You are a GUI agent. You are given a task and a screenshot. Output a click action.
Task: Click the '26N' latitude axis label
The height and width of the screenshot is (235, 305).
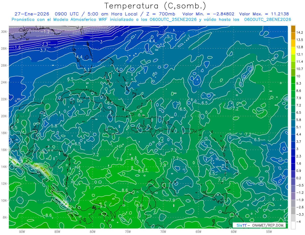pyautogui.click(x=4, y=65)
